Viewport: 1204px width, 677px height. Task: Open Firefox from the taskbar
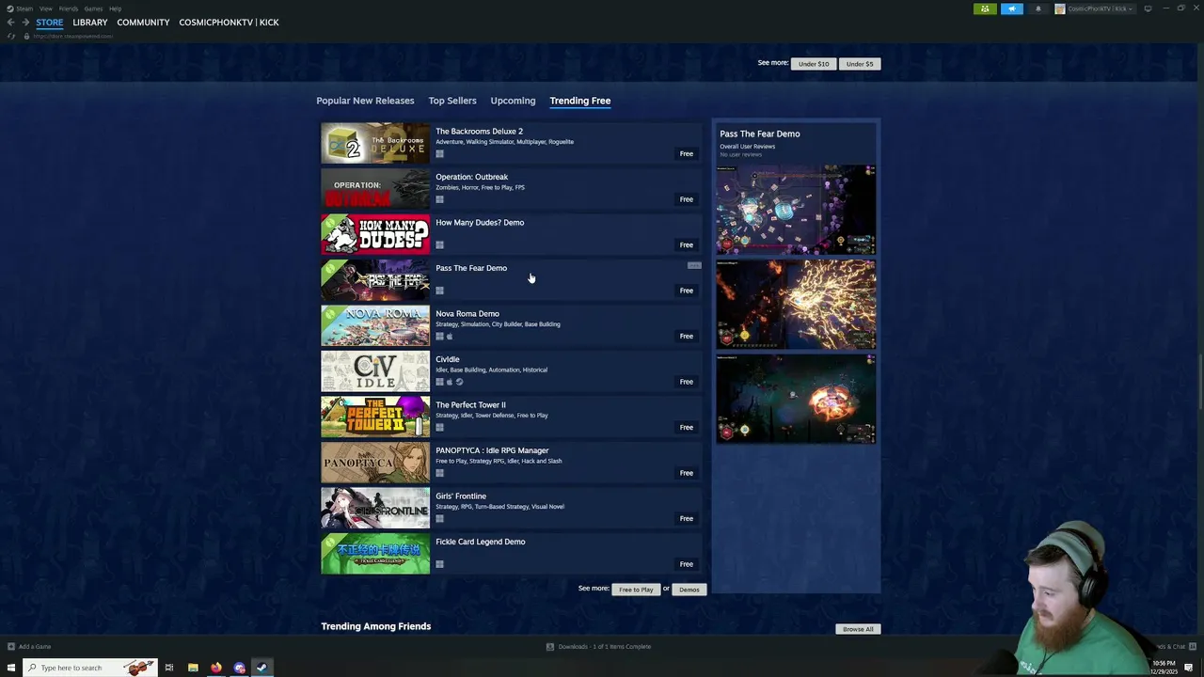point(216,668)
